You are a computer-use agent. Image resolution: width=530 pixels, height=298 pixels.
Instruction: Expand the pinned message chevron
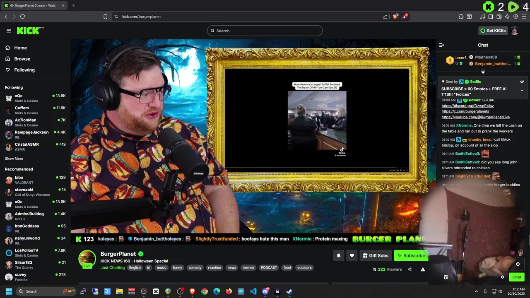(x=522, y=90)
